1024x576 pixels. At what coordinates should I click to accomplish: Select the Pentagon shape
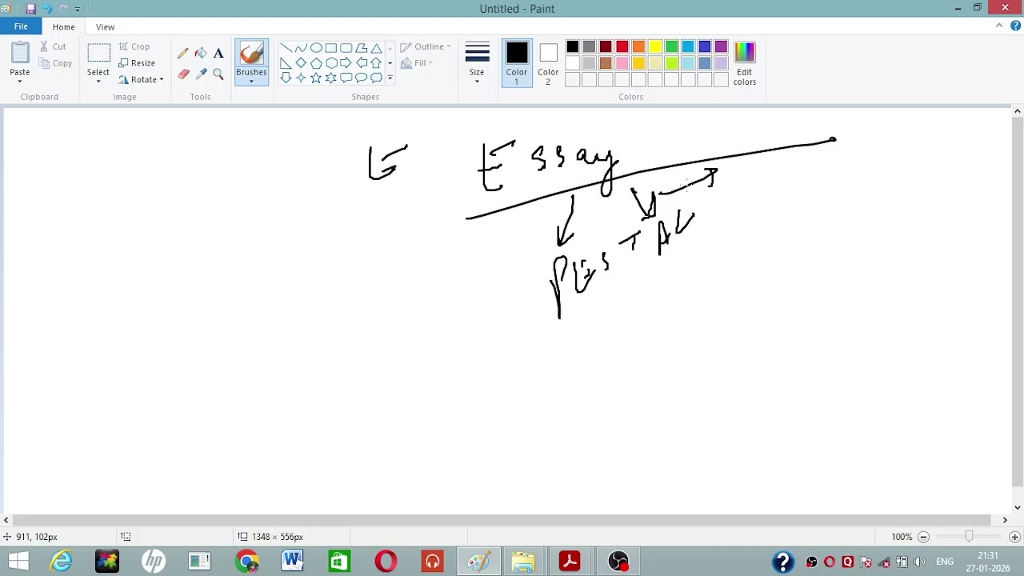point(316,63)
